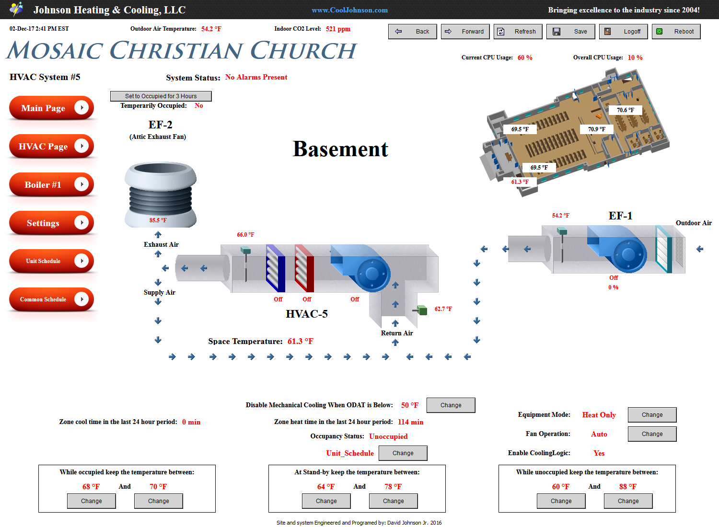Click the Temperarily Occupied No value
Viewport: 719px width, 527px height.
click(198, 106)
